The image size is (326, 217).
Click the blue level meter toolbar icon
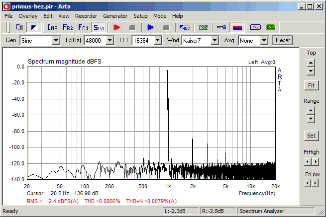(x=221, y=27)
